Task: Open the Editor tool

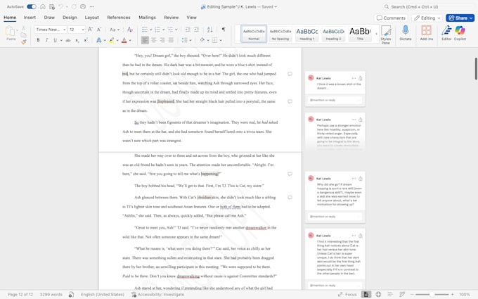Action: (x=446, y=33)
